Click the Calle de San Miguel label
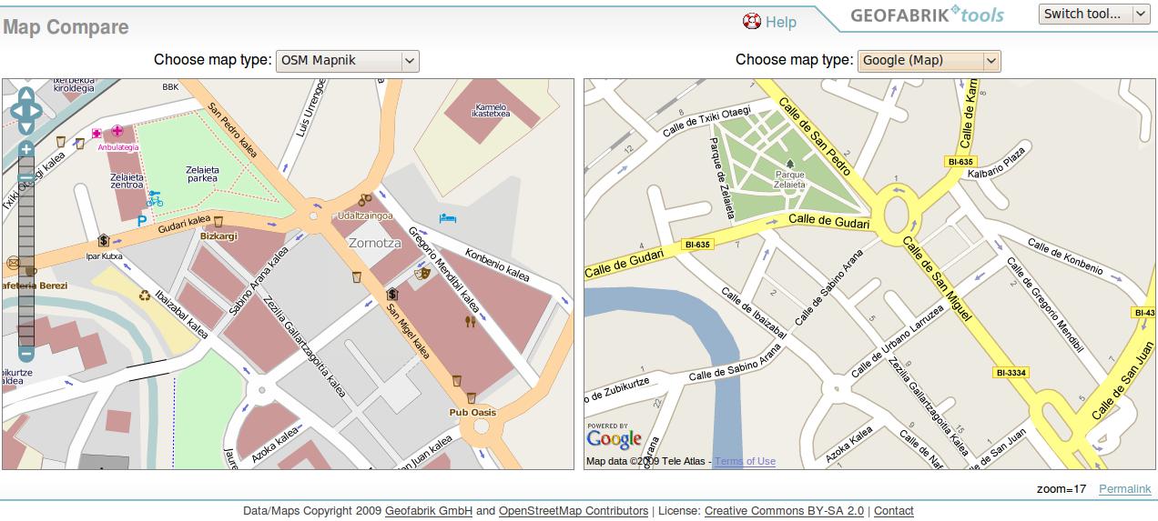The height and width of the screenshot is (521, 1158). (x=936, y=280)
